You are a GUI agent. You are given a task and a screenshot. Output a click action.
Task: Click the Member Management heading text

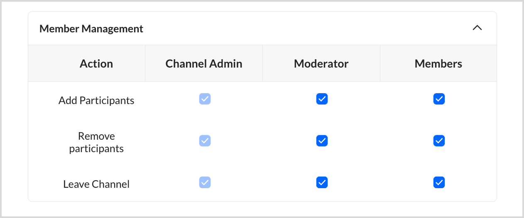(x=91, y=29)
